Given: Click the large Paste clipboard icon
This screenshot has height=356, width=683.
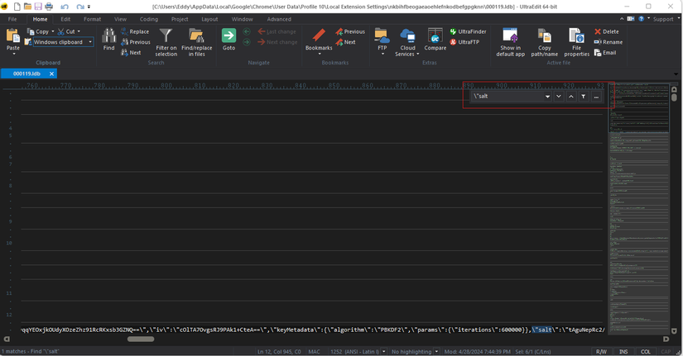Looking at the screenshot, I should tap(13, 36).
